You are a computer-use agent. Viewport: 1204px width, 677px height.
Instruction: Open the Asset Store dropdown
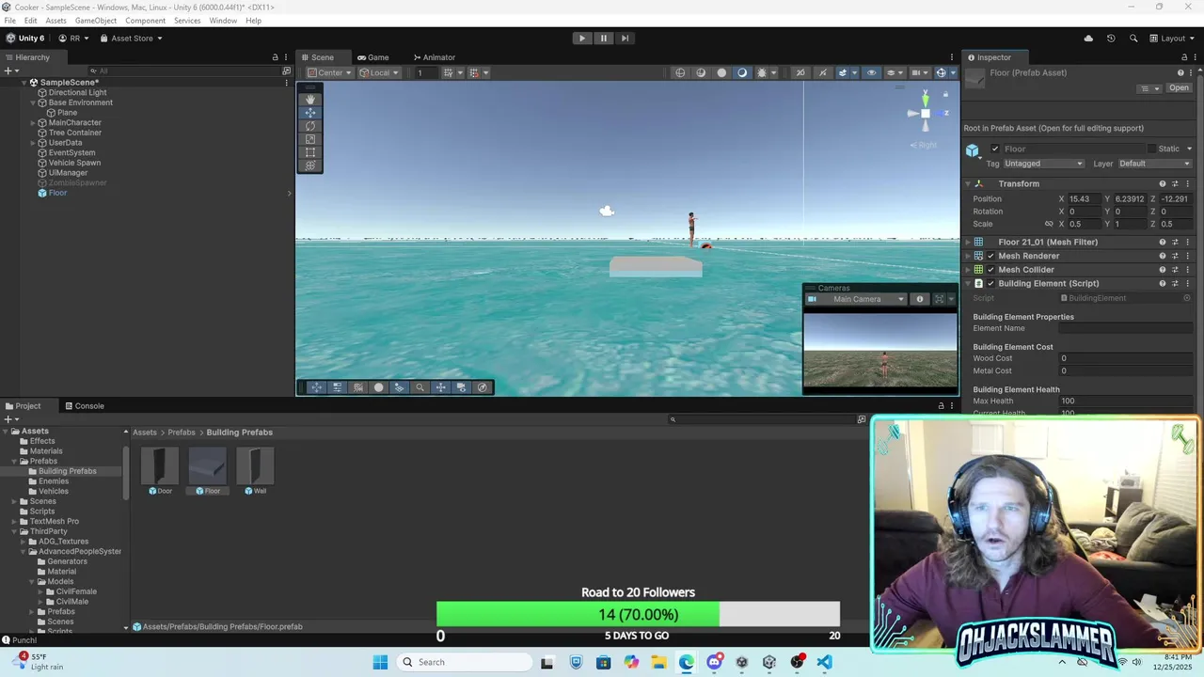tap(131, 39)
